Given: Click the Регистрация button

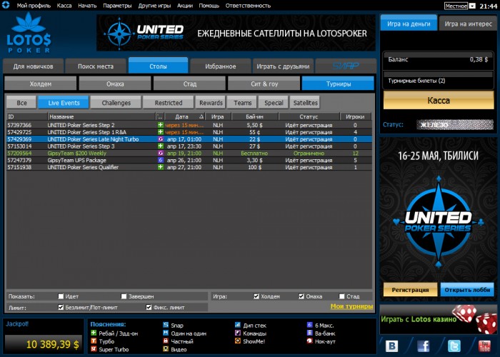Looking at the screenshot, I should pyautogui.click(x=410, y=290).
